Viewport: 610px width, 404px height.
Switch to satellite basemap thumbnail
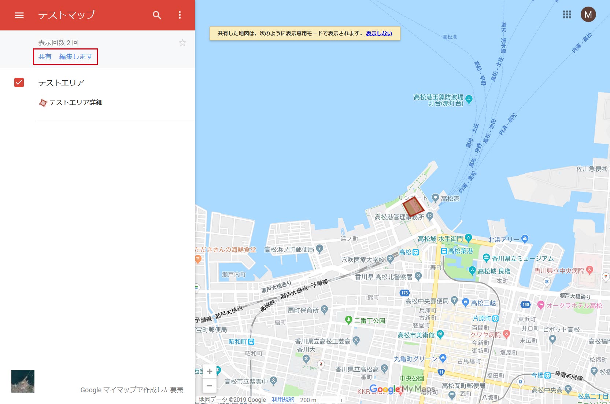click(x=23, y=381)
